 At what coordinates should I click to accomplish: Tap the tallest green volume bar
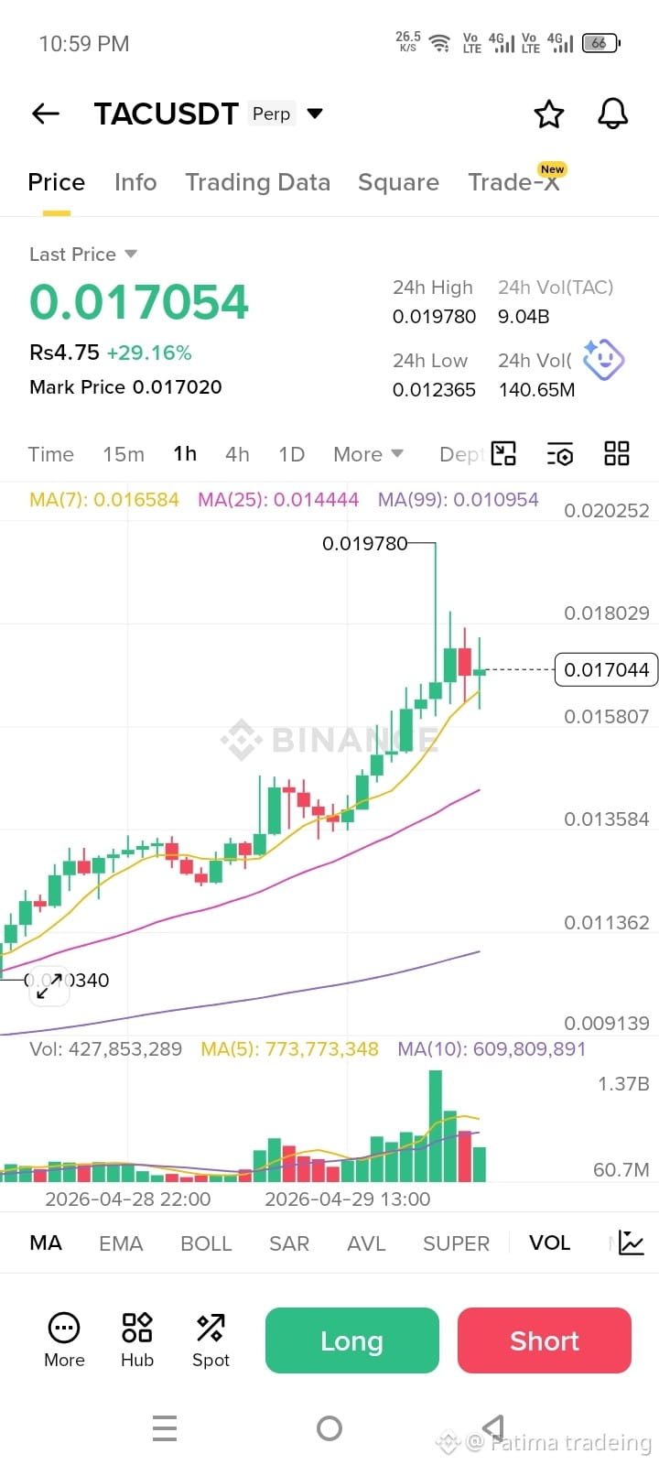(x=436, y=1126)
